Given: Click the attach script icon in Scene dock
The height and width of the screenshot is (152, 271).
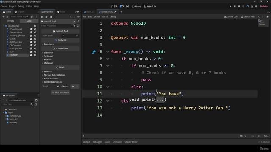Looking at the screenshot, I should tap(32, 17).
